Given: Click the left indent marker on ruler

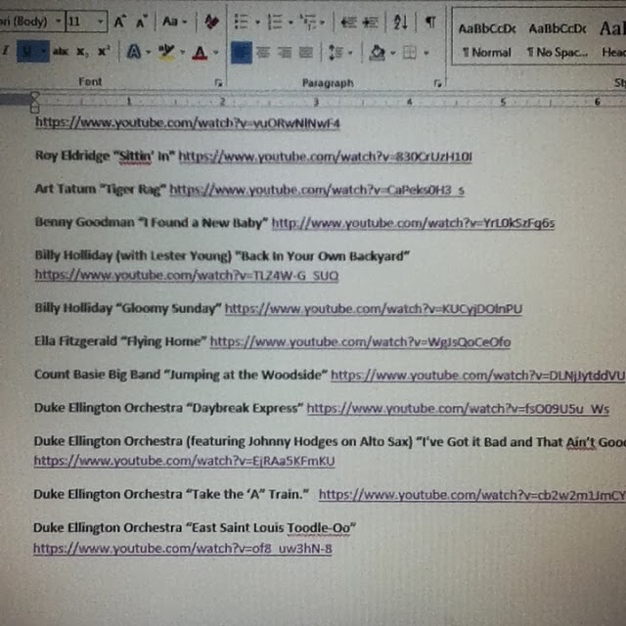Looking at the screenshot, I should [x=35, y=108].
